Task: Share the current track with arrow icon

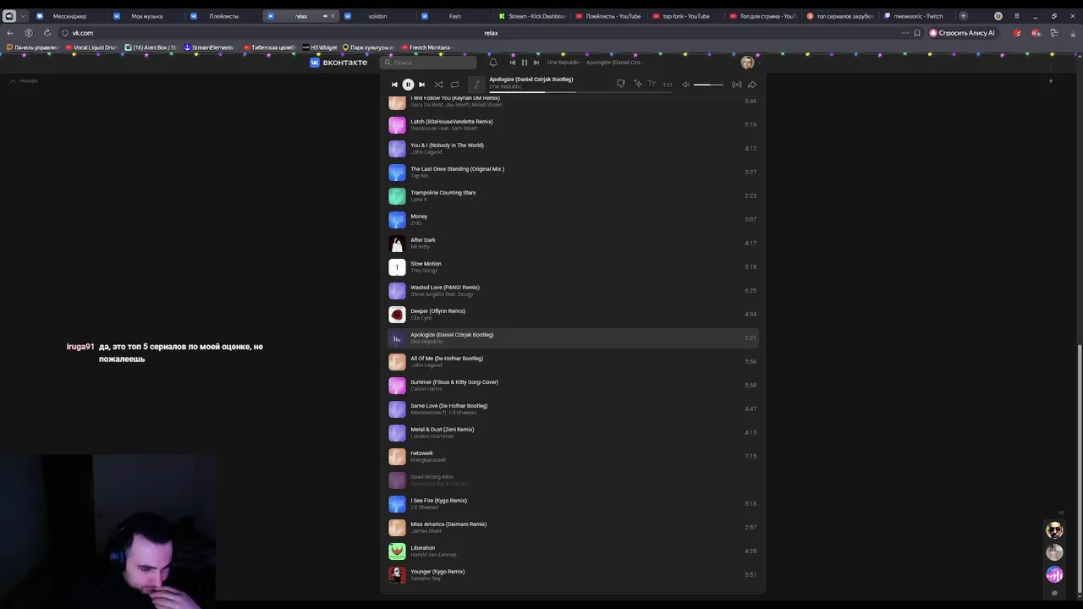Action: (752, 85)
